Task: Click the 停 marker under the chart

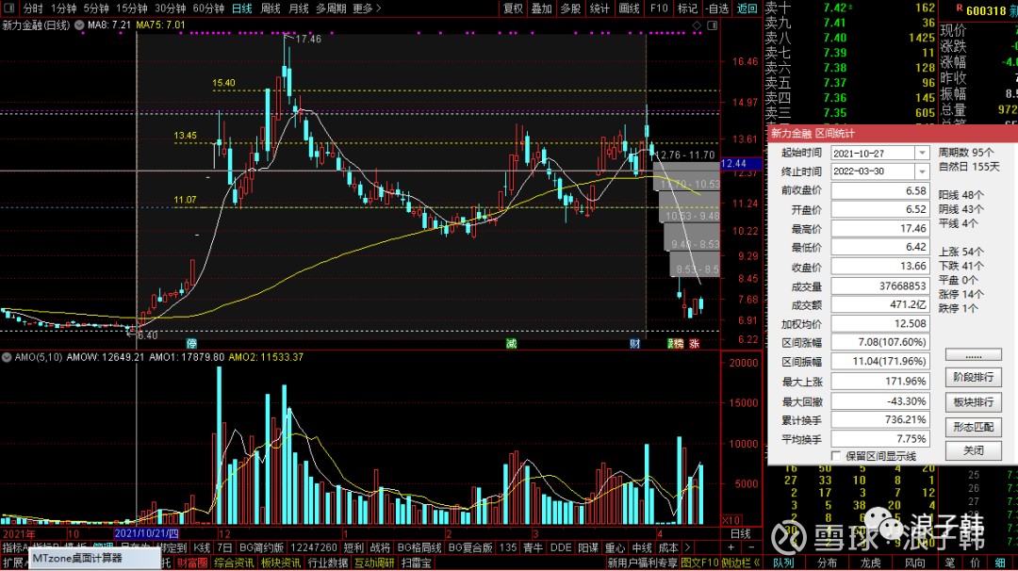Action: pyautogui.click(x=191, y=343)
